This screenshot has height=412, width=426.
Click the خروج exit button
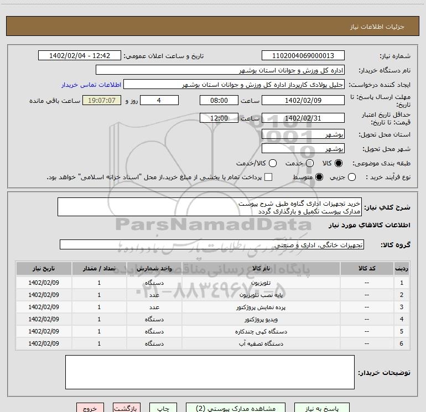point(90,408)
